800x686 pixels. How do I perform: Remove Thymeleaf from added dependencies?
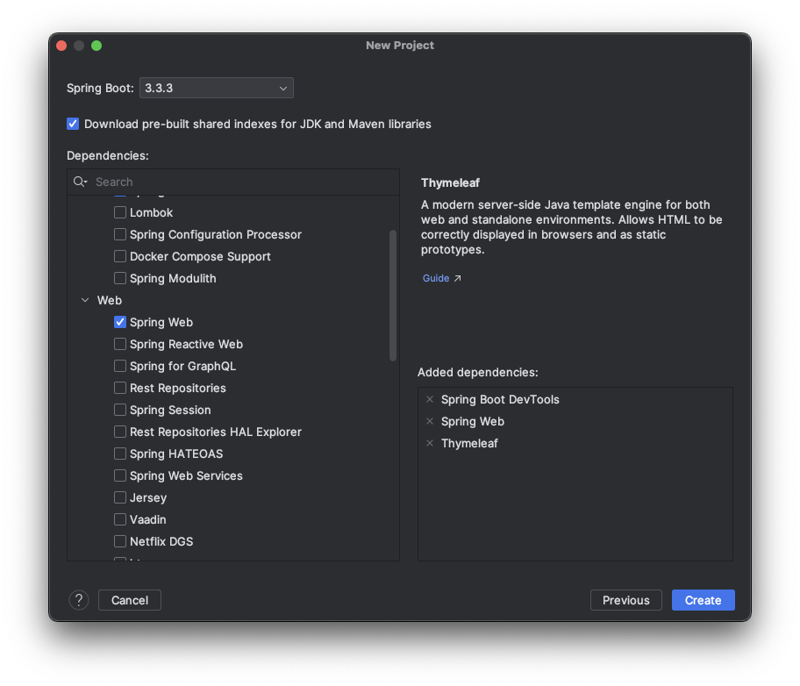(x=430, y=443)
